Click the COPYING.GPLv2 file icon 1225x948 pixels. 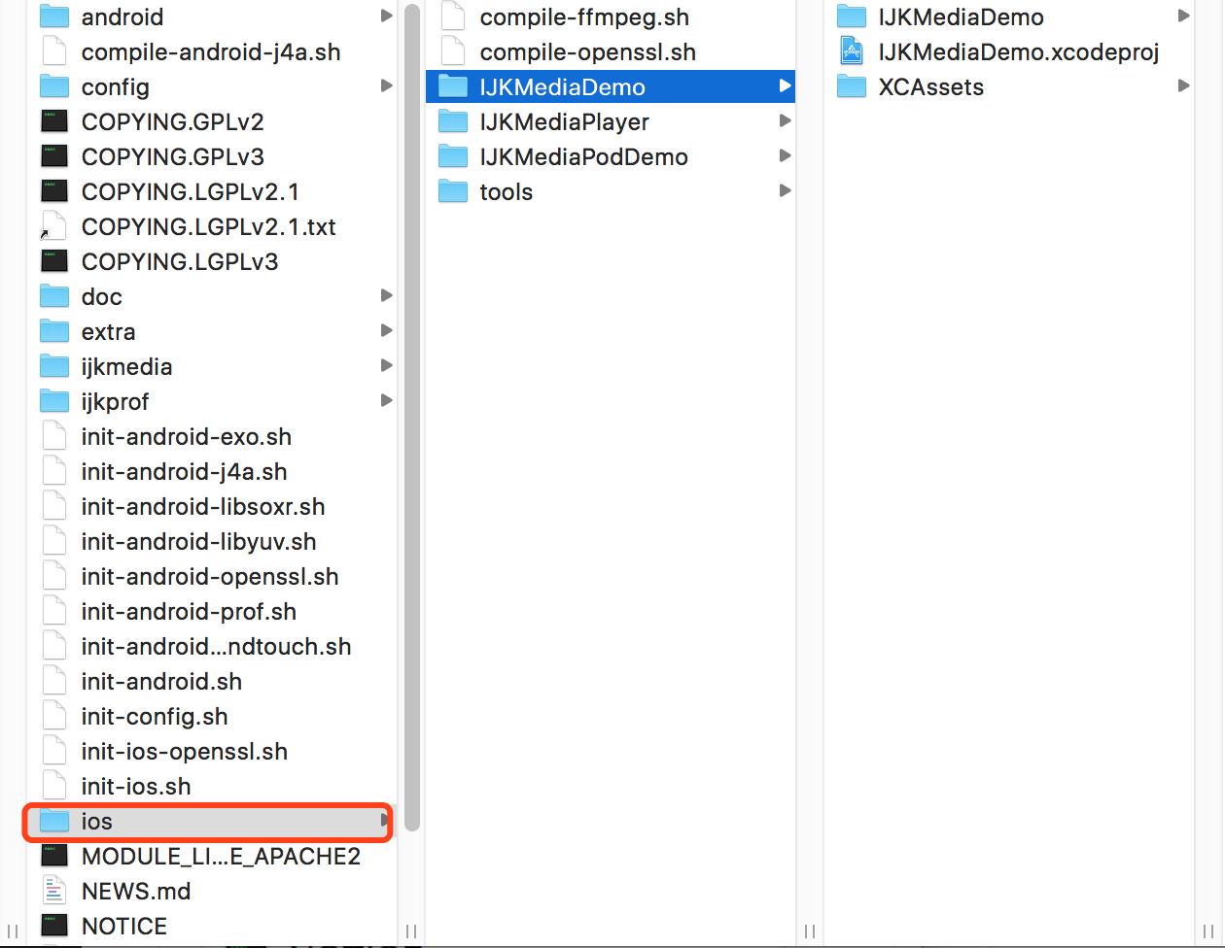click(x=54, y=121)
